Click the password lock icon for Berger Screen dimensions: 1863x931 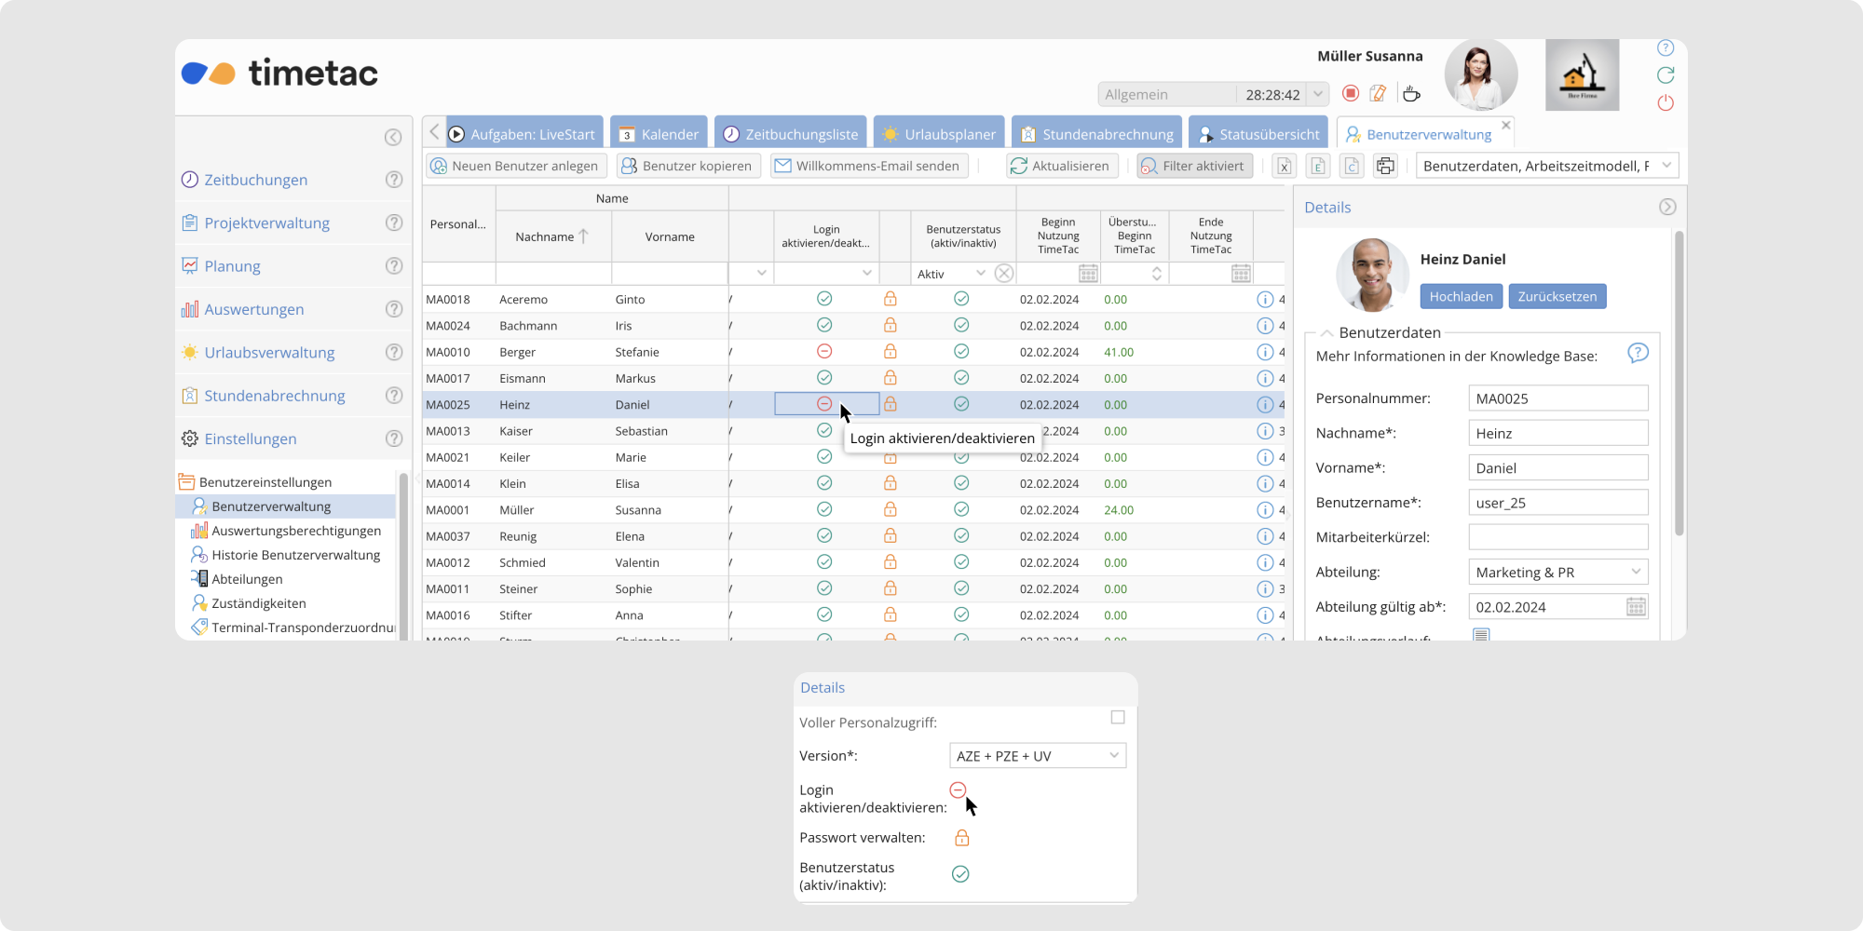[890, 352]
